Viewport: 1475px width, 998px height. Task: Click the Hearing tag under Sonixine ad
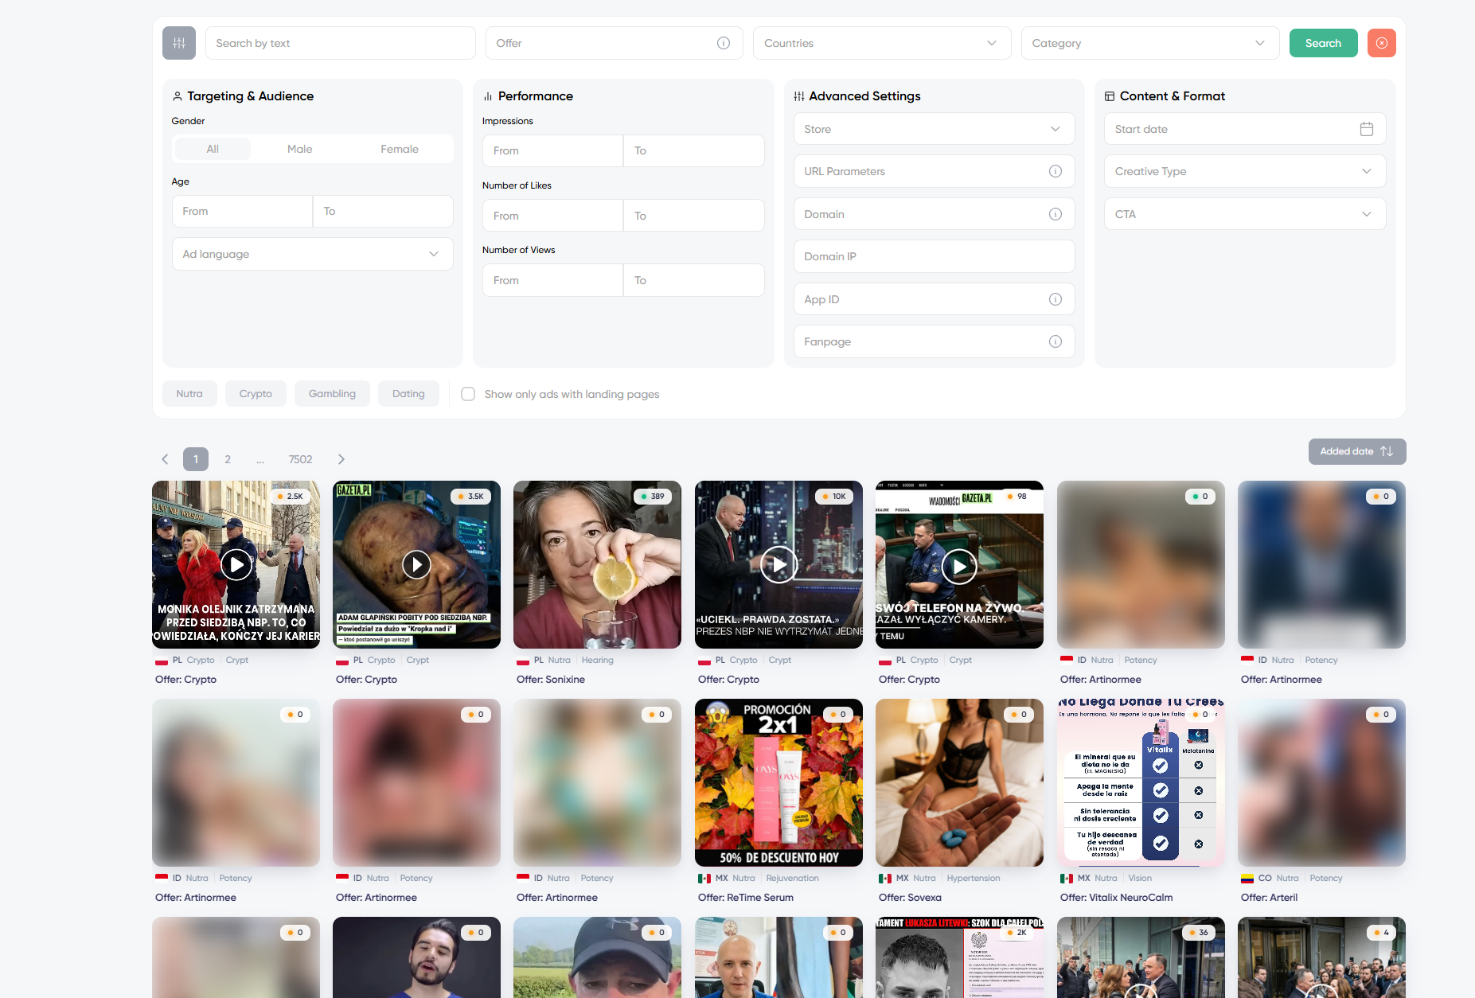[598, 660]
